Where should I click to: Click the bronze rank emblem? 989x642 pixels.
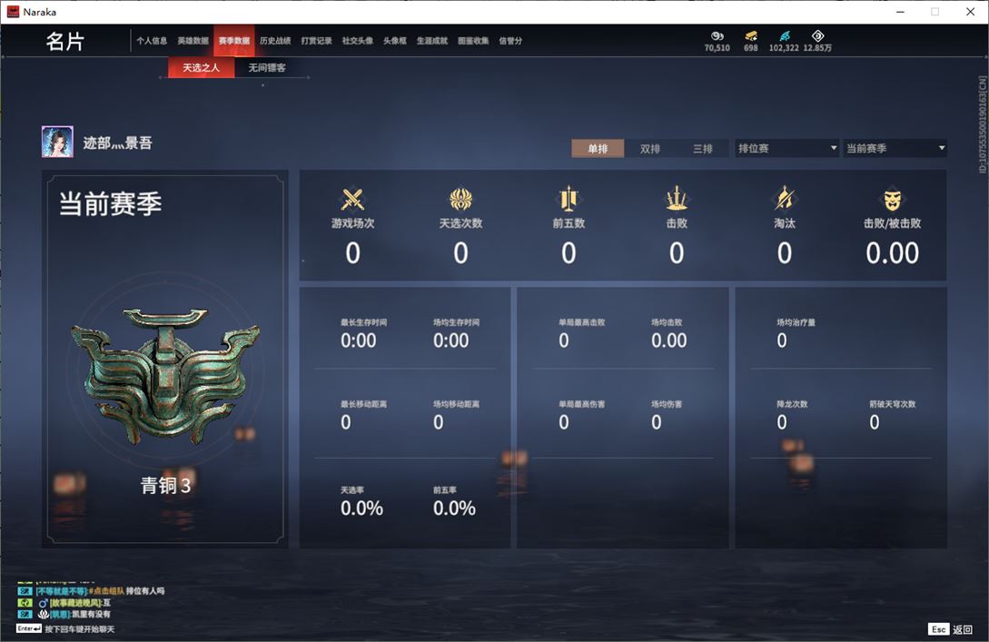point(166,375)
